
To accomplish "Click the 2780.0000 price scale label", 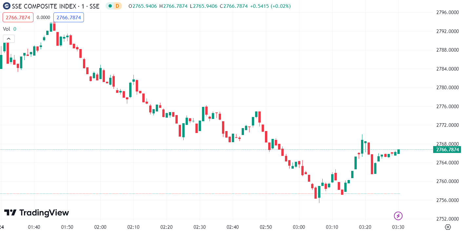I will click(447, 88).
